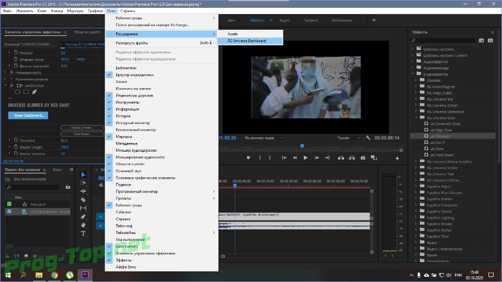The image size is (502, 282).
Task: Select the Hand tool
Action: coord(83,225)
